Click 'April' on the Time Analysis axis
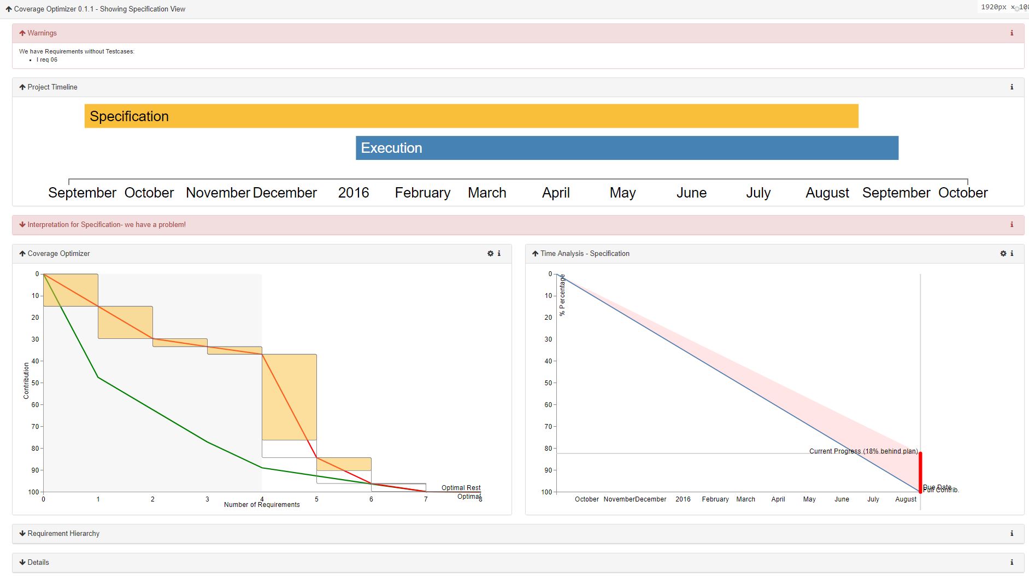Image resolution: width=1029 pixels, height=579 pixels. (778, 499)
